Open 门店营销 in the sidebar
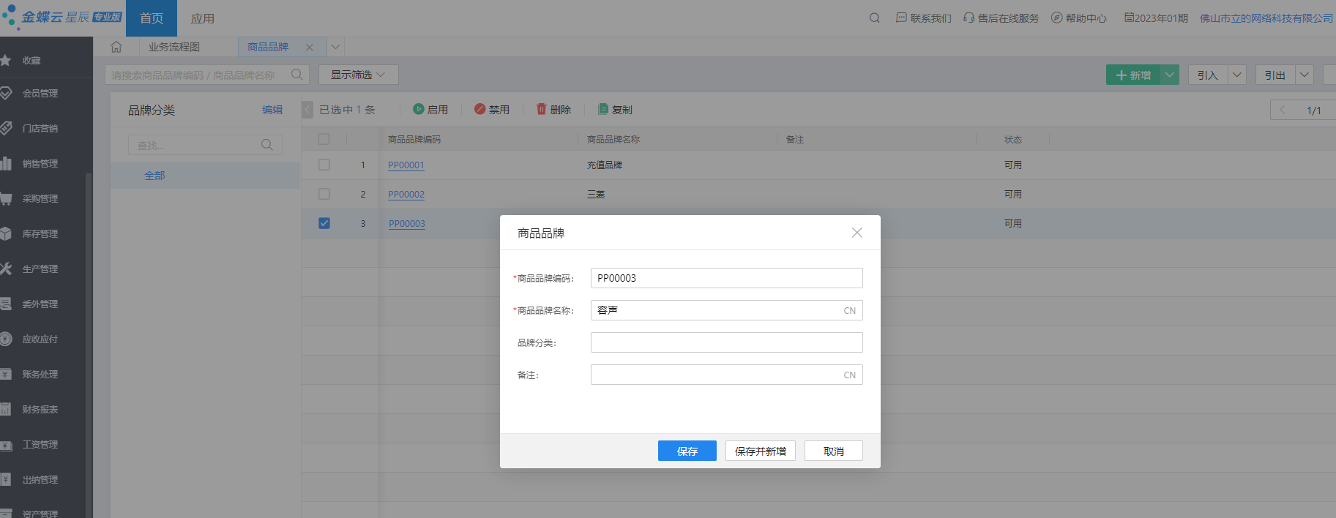The width and height of the screenshot is (1336, 518). [40, 129]
